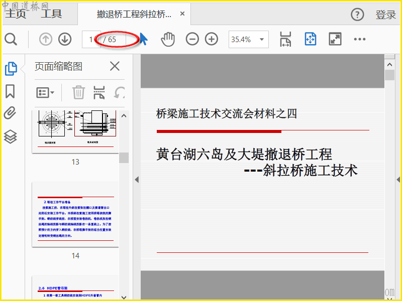Open attachments paperclip panel
Viewport: 402px width, 301px height.
(10, 113)
